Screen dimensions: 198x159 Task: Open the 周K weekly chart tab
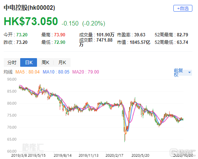click(x=45, y=62)
